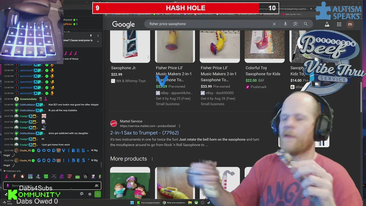Pick the green frog-shaped emote
This screenshot has width=366, height=206.
point(77,177)
